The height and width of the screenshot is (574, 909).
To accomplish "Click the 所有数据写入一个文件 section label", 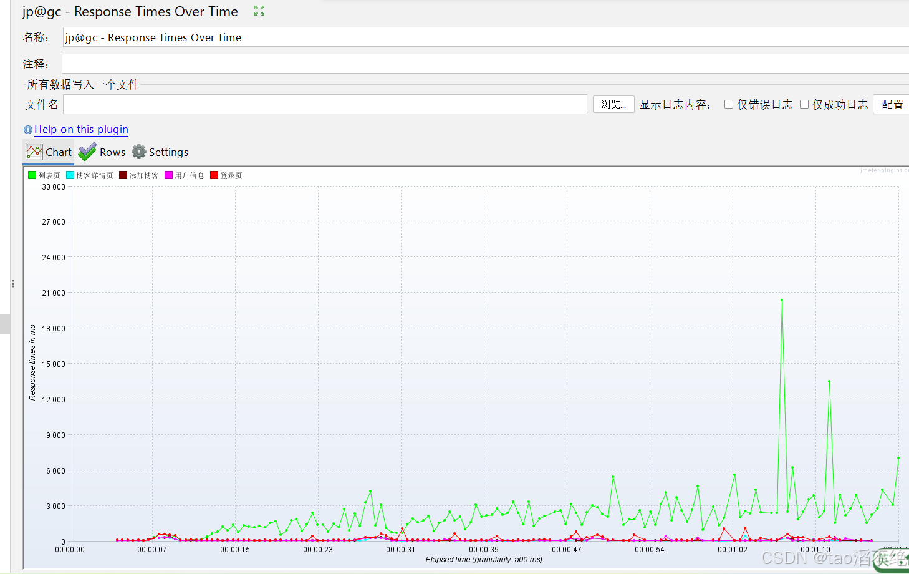I will coord(83,84).
